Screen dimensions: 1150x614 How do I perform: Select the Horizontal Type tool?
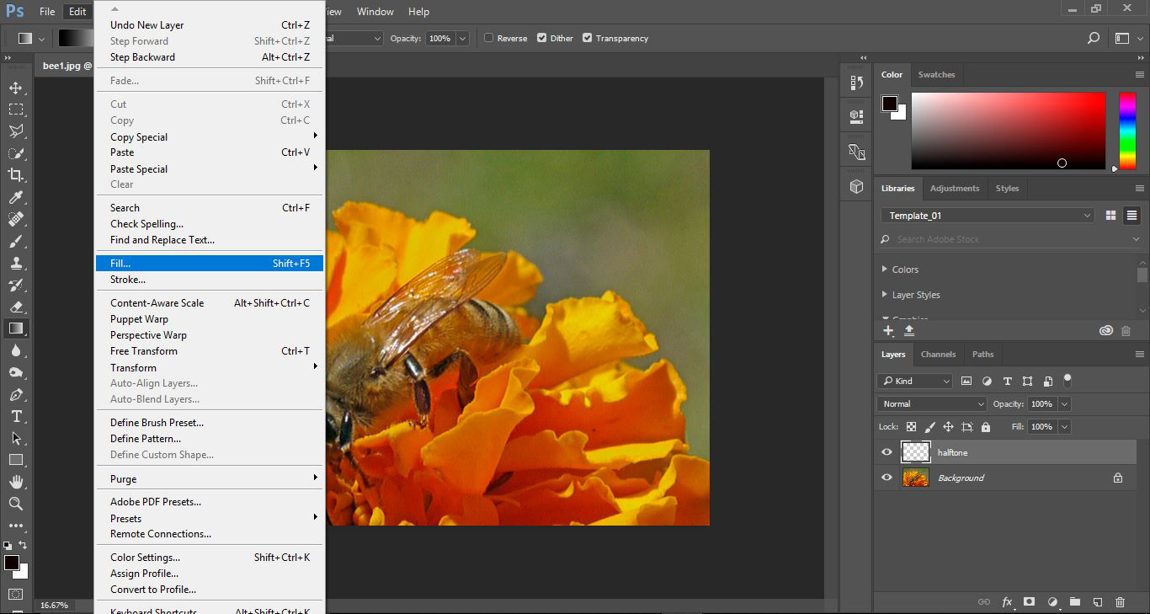16,416
